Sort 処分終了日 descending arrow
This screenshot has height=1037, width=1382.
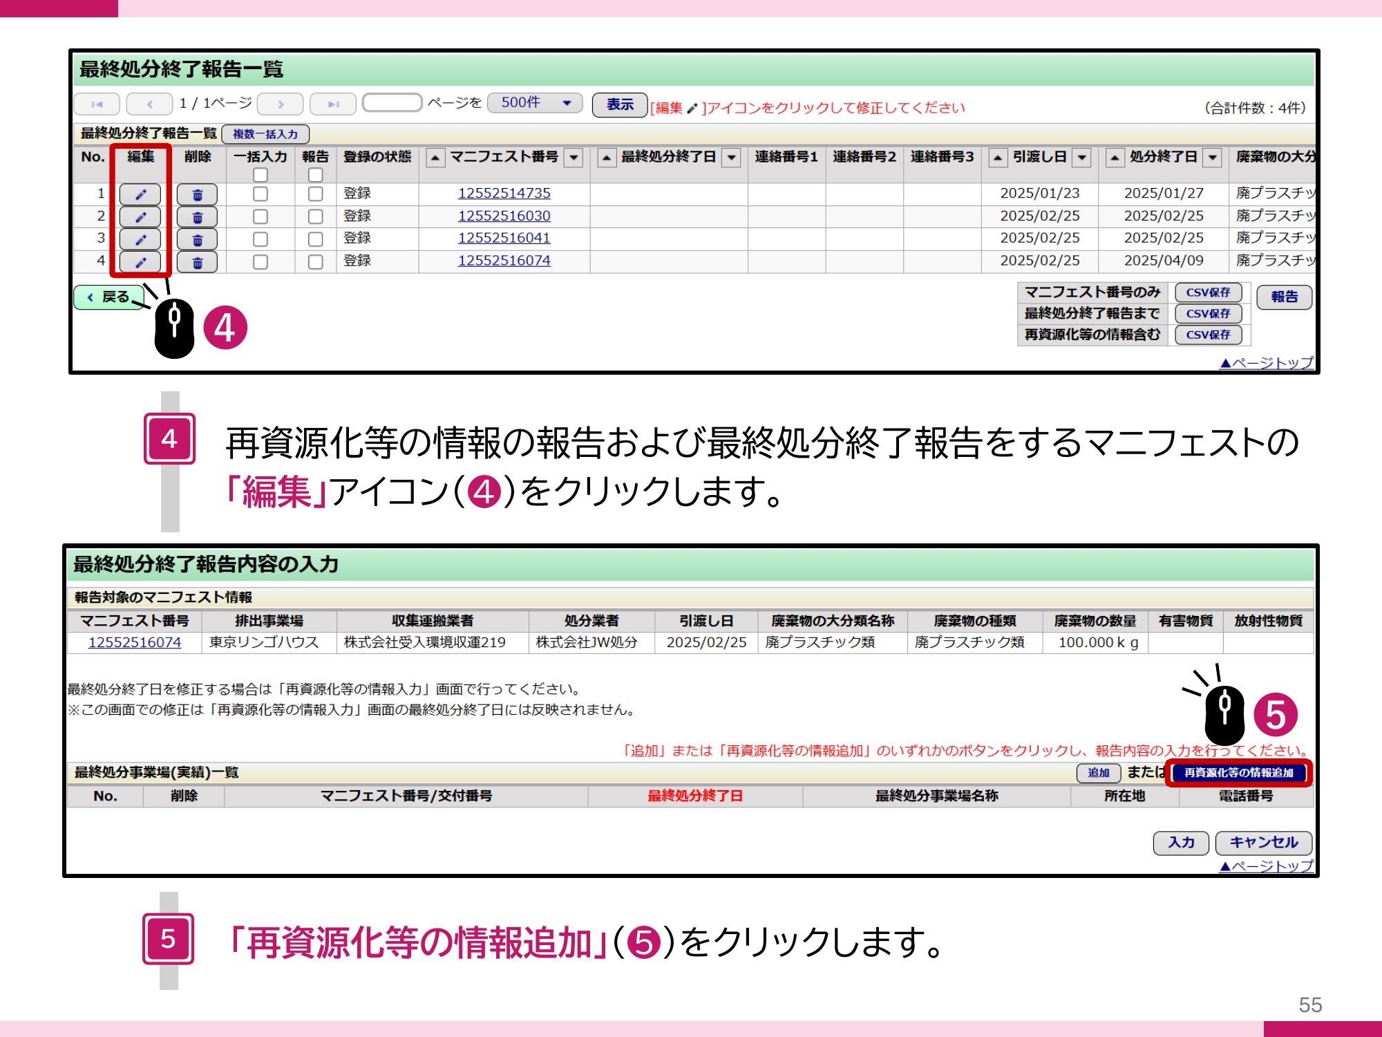point(1213,158)
